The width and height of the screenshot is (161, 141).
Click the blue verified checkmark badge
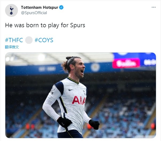click(x=61, y=7)
